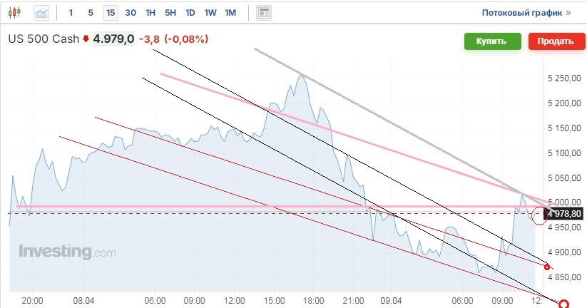Set the chart to 1D interval
Screen dimensions: 587x308
point(190,13)
